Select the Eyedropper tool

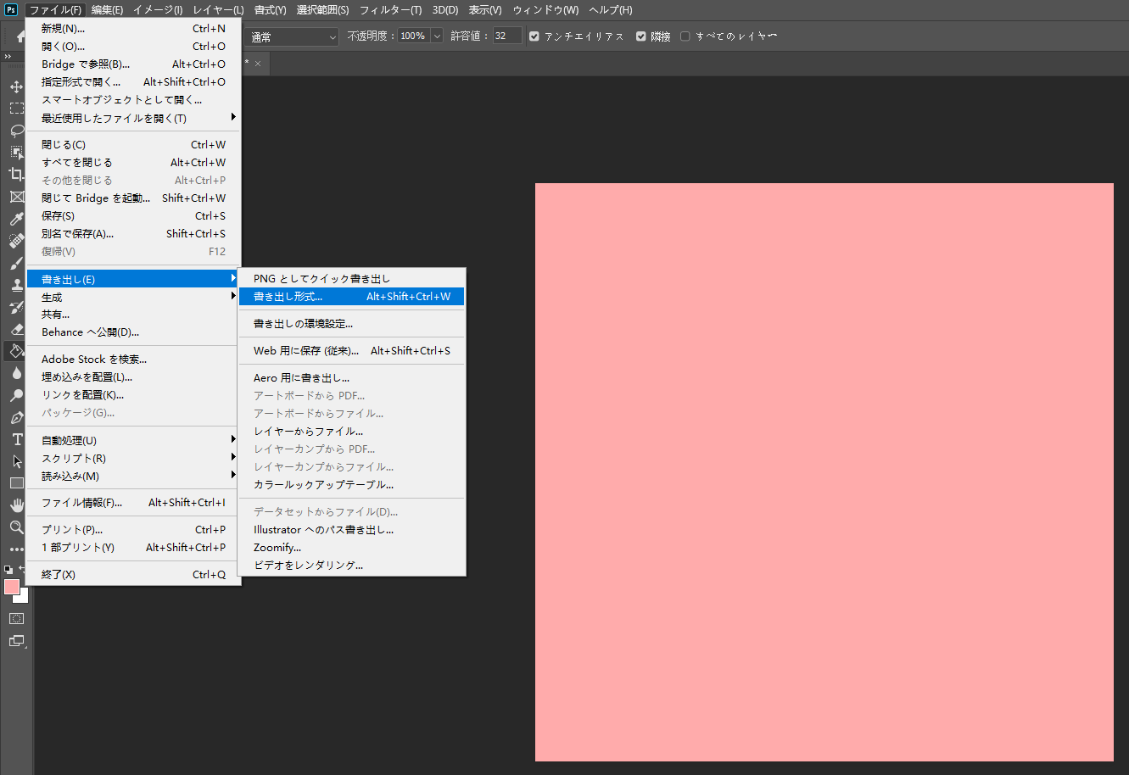(16, 219)
